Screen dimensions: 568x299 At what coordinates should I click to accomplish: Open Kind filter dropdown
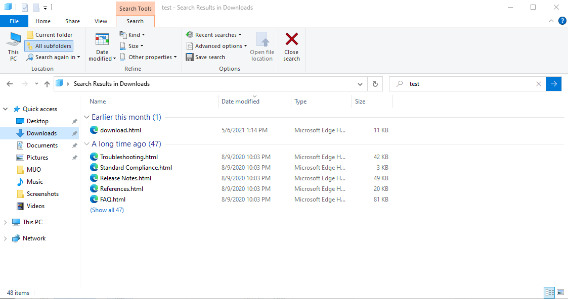[x=132, y=35]
